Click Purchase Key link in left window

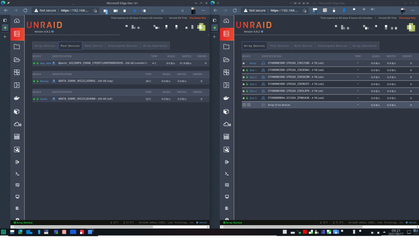click(198, 18)
